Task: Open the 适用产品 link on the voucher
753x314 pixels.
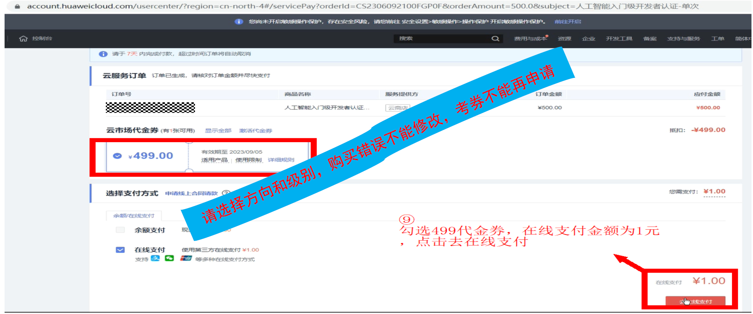Action: [214, 160]
